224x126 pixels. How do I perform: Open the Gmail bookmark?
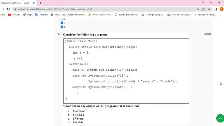coord(2,15)
